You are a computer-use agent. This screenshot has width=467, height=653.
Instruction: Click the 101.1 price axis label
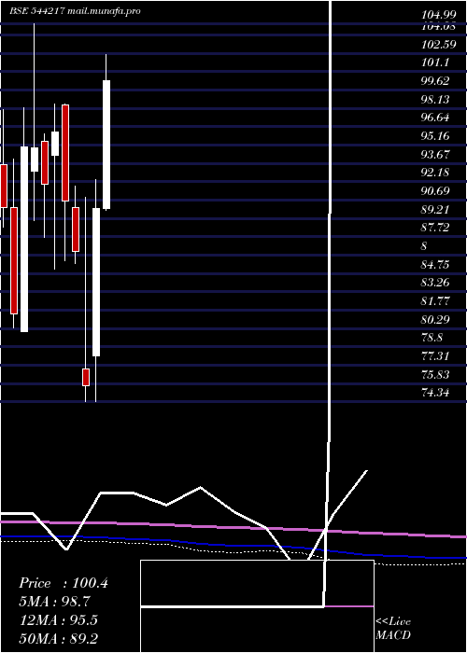(x=435, y=63)
